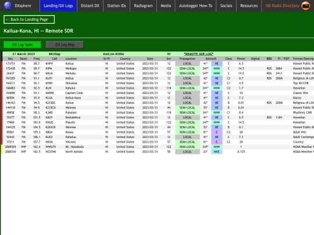Click the Captain Cook location cell

[x=74, y=93]
